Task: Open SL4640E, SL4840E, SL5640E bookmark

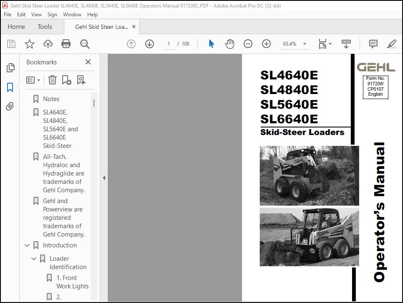Action: [61, 129]
